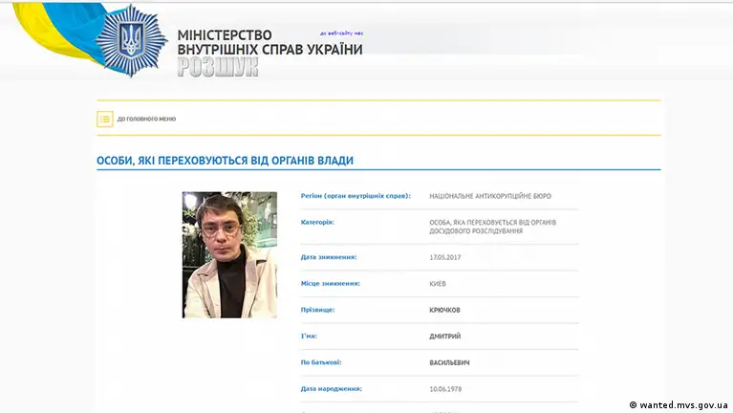This screenshot has height=413, width=733.
Task: Click the birth date 10.06.1978
Action: coord(446,390)
